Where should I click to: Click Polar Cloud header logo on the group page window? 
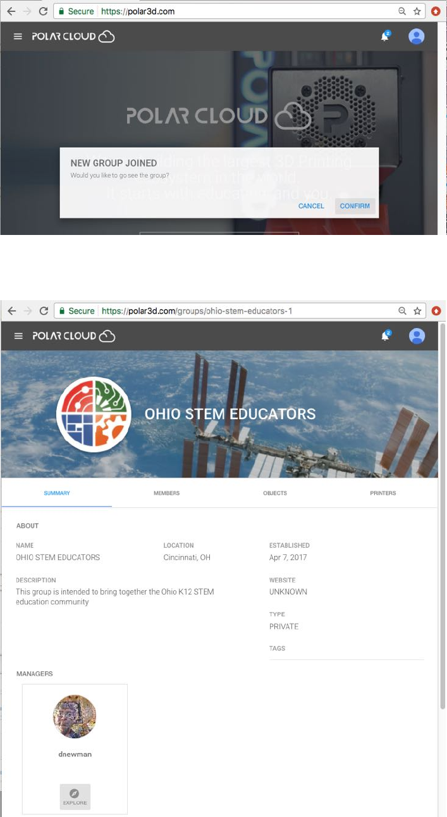73,336
